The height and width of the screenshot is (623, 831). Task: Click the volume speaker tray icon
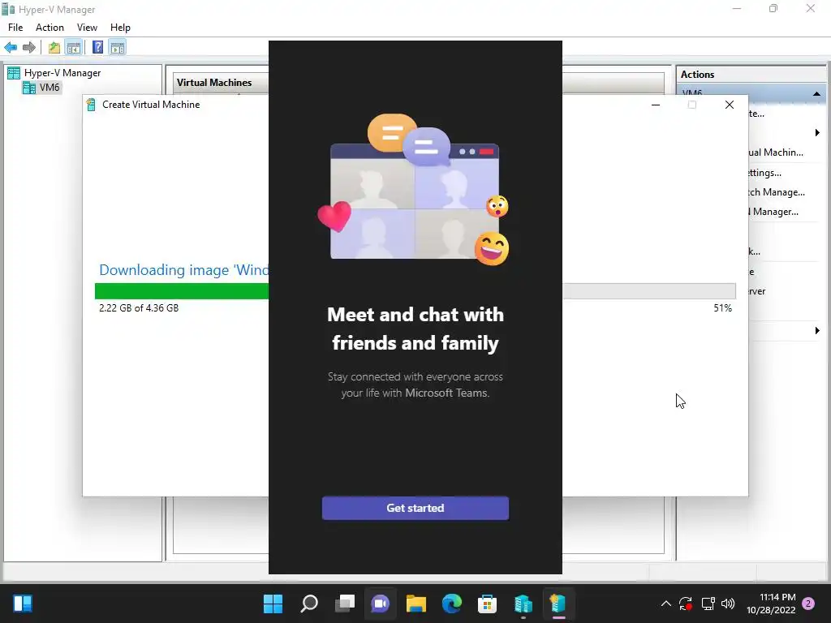tap(728, 604)
